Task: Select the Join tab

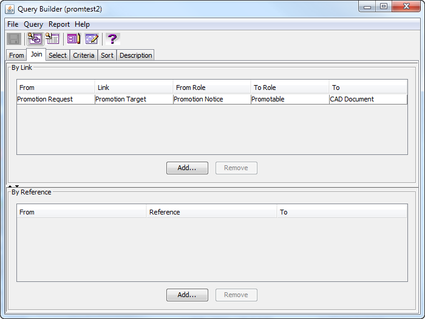Action: tap(36, 54)
